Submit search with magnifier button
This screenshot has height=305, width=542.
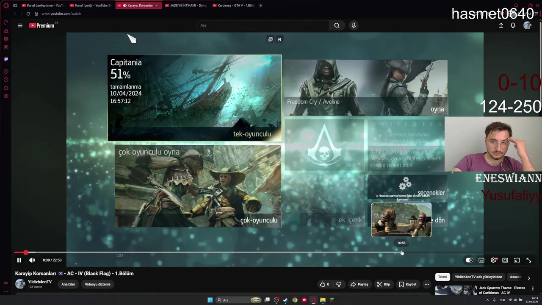[337, 25]
